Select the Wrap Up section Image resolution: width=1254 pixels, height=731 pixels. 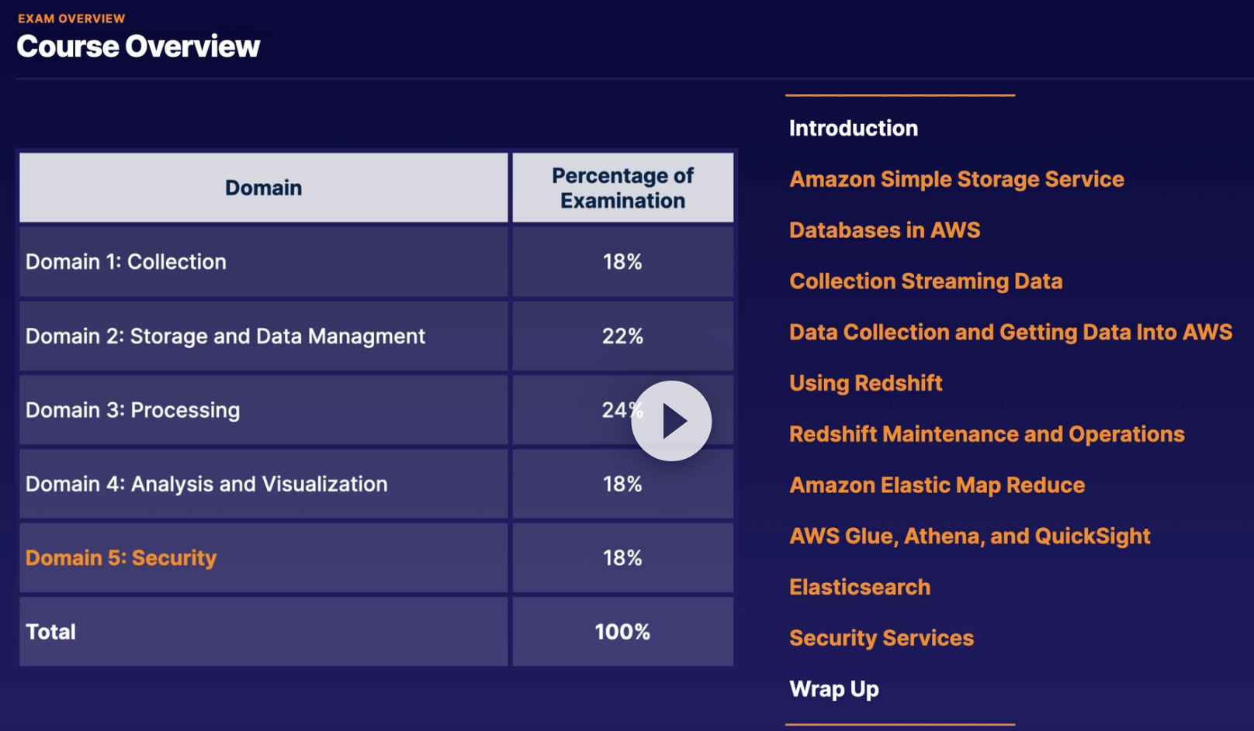tap(833, 689)
